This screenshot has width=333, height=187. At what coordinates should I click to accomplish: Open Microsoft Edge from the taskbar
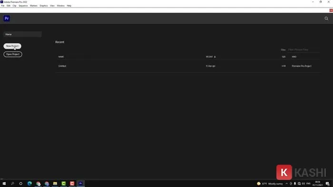pos(29,184)
